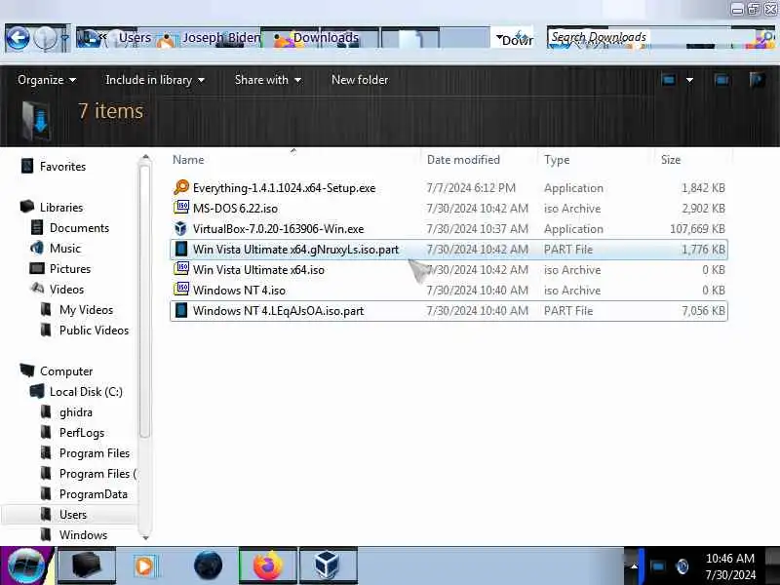Screen dimensions: 780x585
Task: Open the Share with dropdown
Action: (x=267, y=80)
